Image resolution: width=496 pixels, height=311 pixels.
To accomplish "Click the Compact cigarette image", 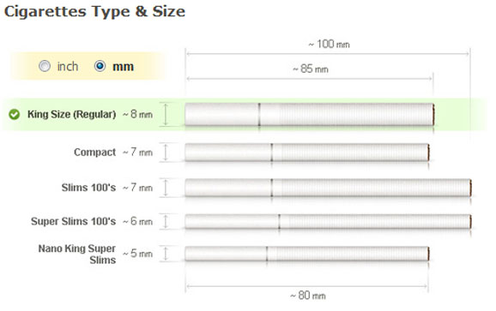I will click(x=307, y=153).
